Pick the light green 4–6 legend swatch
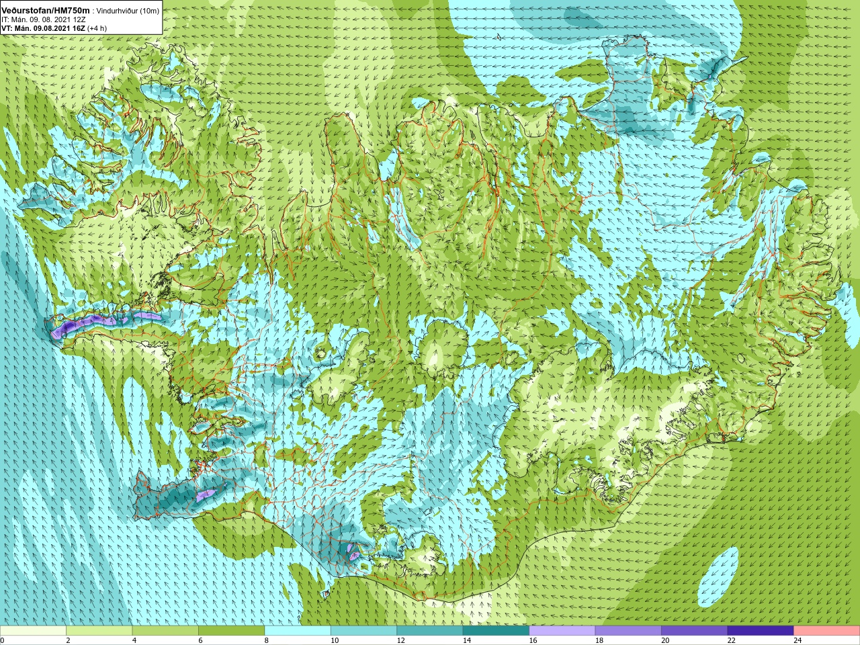The height and width of the screenshot is (645, 860). tap(165, 631)
